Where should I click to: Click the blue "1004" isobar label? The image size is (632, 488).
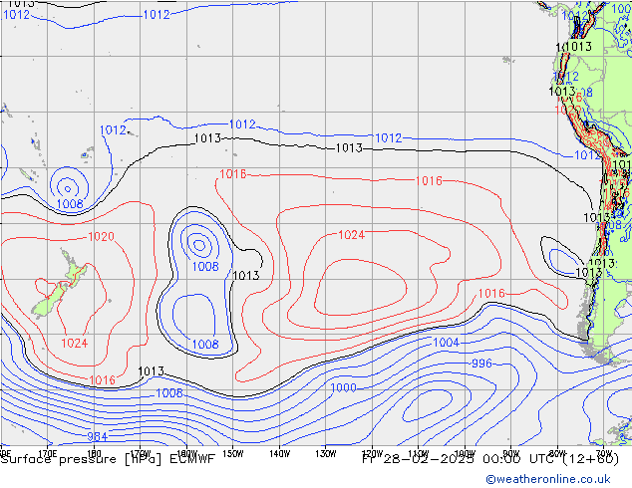[446, 343]
